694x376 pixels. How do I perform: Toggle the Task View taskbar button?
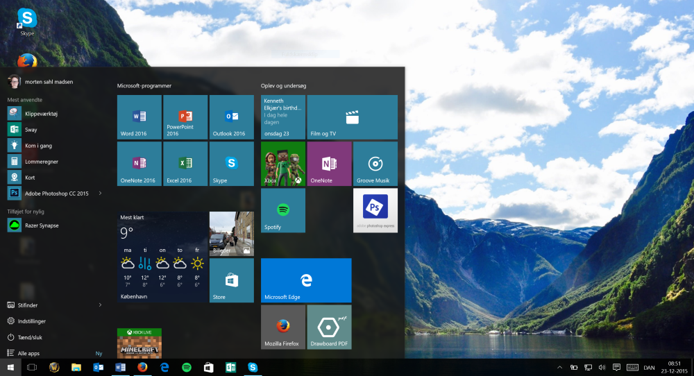(31, 367)
